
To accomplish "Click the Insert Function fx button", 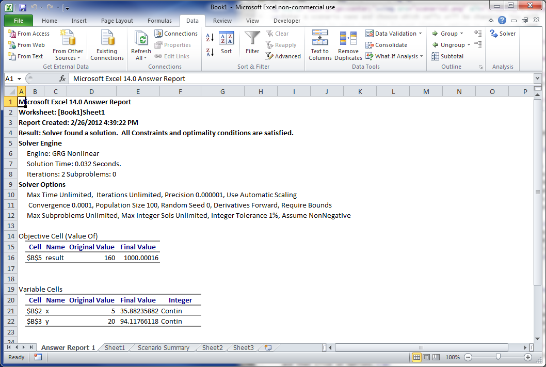I will (x=62, y=78).
